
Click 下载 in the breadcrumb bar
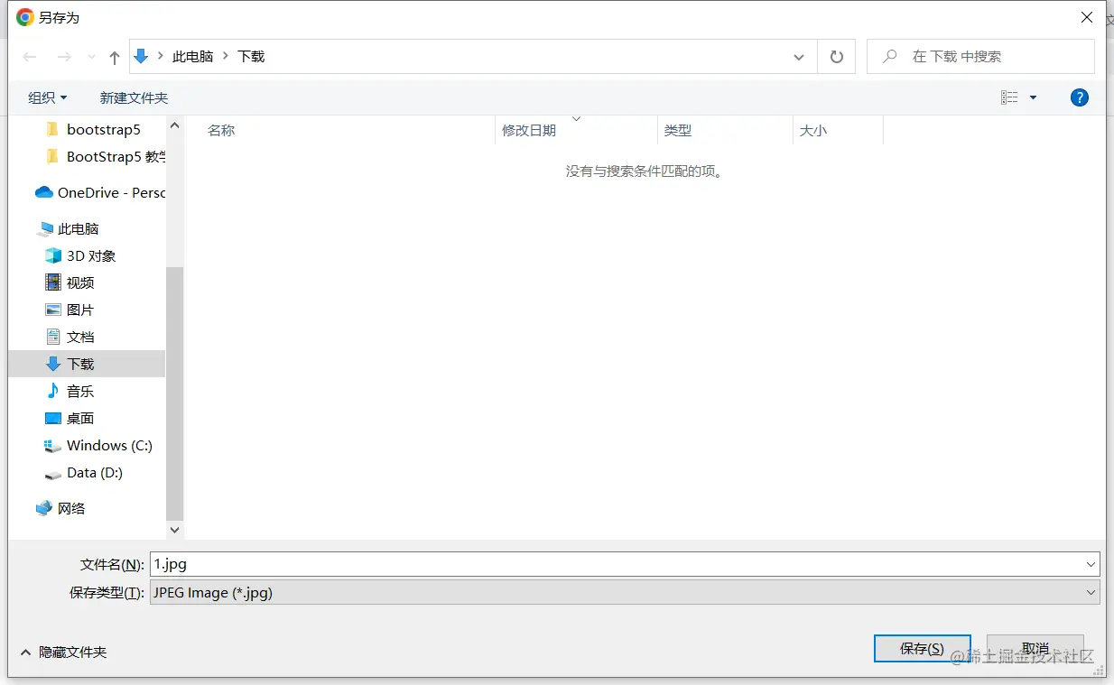(x=251, y=56)
